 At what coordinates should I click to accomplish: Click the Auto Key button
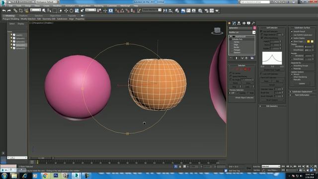(256, 167)
